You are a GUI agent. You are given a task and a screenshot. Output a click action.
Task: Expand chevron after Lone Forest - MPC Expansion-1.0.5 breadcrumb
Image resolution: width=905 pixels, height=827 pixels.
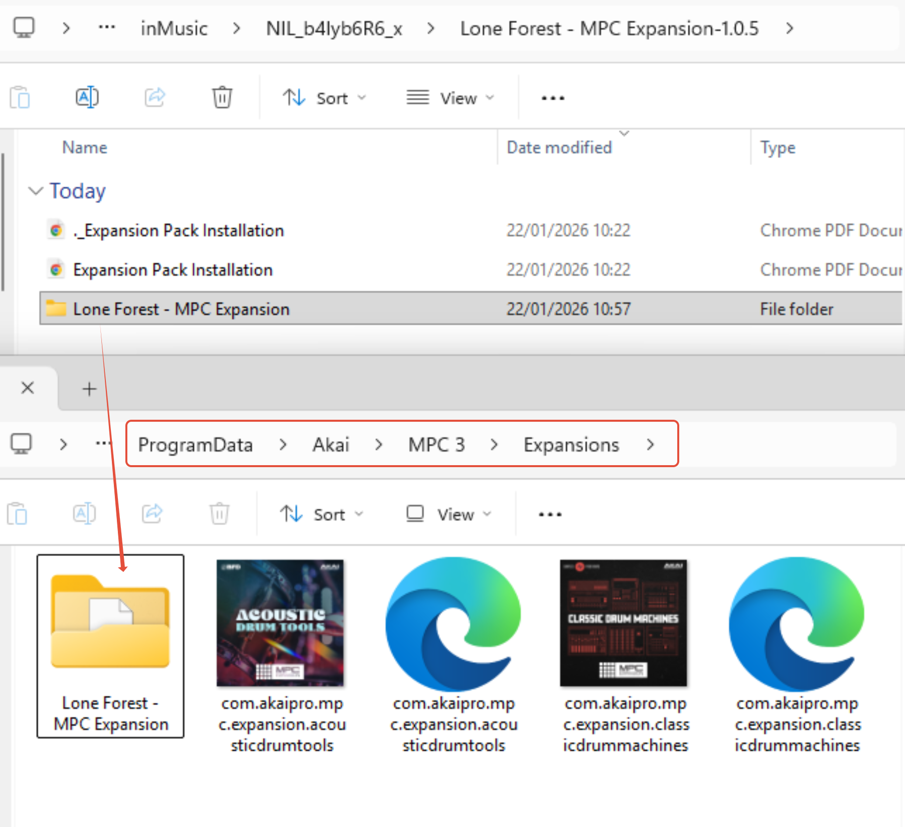coord(790,28)
